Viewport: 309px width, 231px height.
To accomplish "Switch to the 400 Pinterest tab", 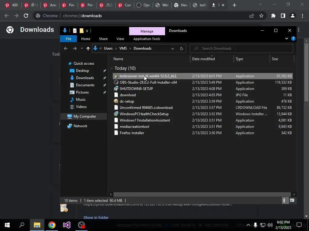I will pyautogui.click(x=12, y=5).
